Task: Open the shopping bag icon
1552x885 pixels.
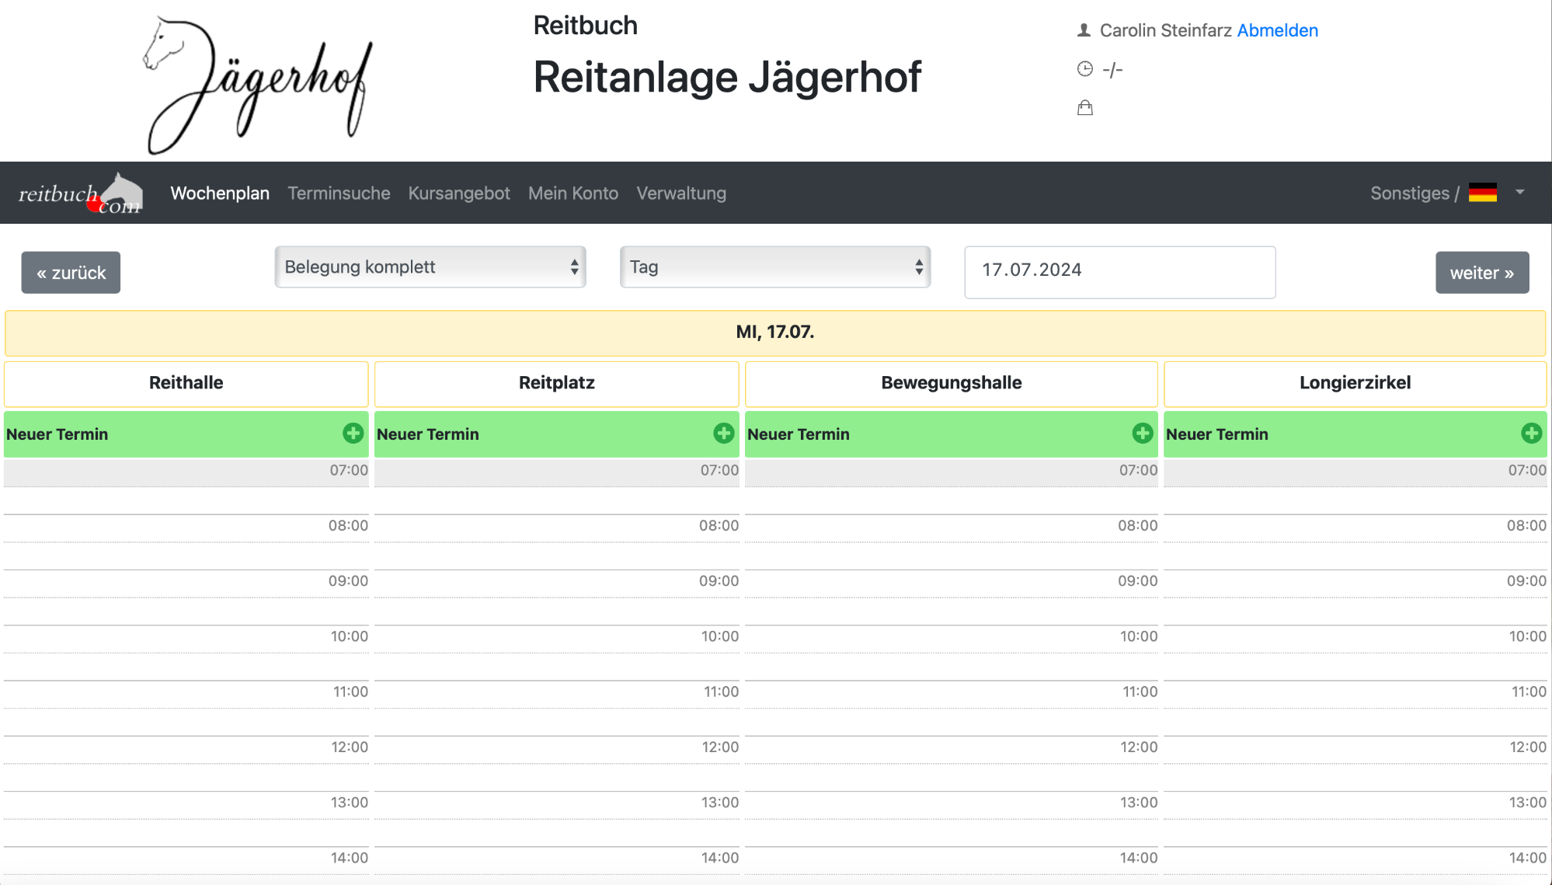Action: (x=1085, y=108)
